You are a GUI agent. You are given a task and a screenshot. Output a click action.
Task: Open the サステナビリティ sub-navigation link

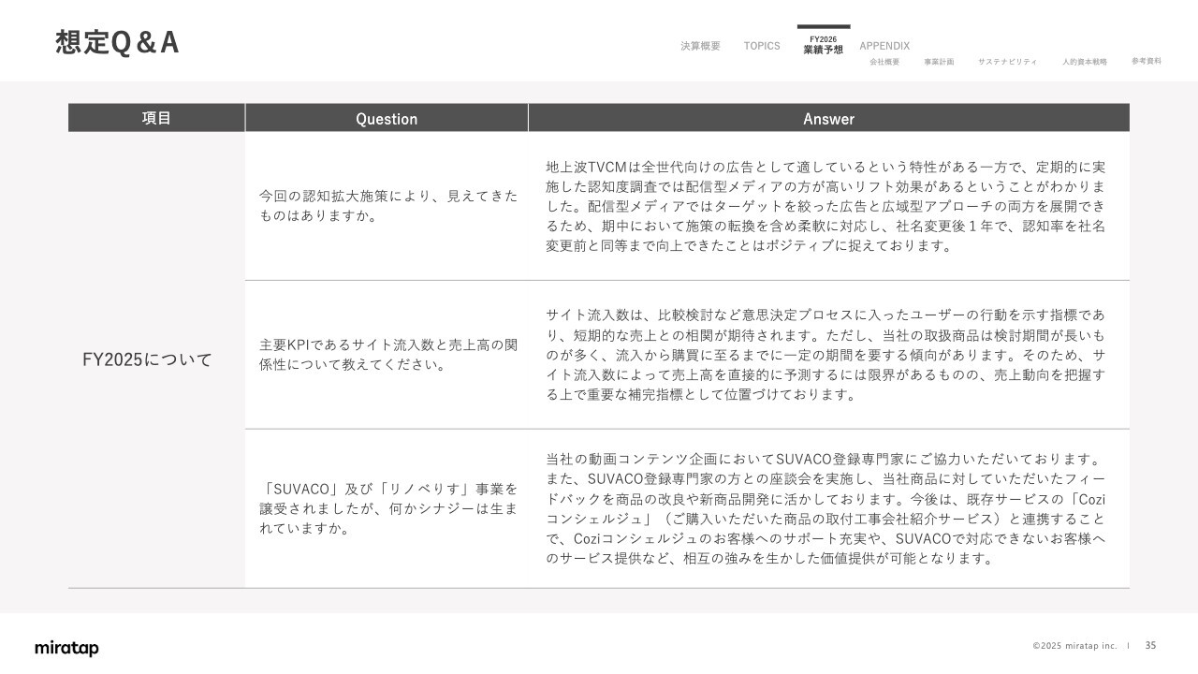(x=1007, y=62)
